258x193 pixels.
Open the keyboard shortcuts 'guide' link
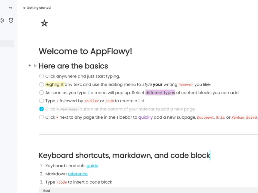[92, 166]
